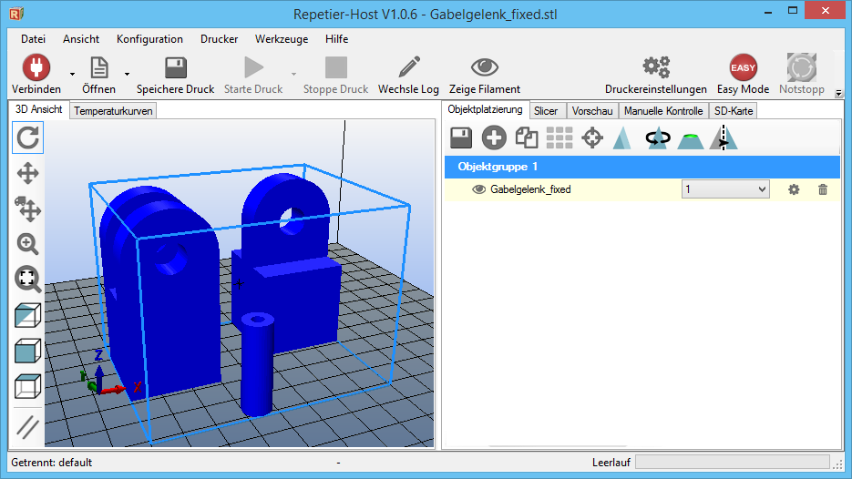Toggle Easy Mode red button
The image size is (852, 479).
click(743, 67)
